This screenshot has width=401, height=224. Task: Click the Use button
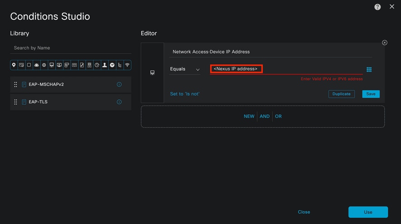368,212
